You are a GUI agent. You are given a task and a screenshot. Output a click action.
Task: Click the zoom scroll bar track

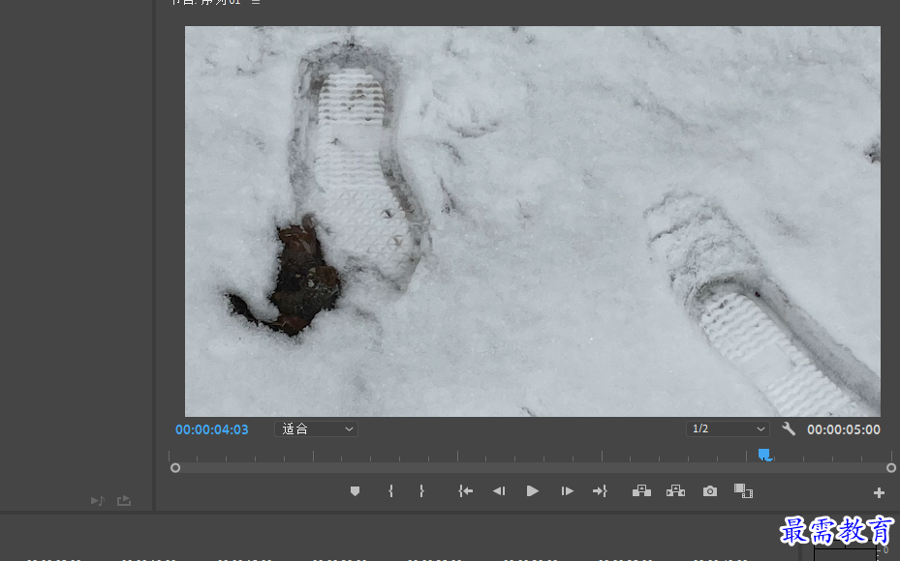pyautogui.click(x=533, y=468)
